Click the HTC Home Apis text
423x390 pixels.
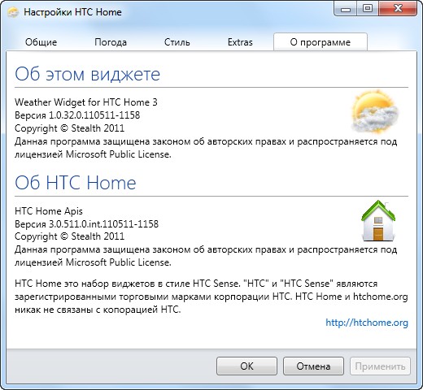click(49, 211)
